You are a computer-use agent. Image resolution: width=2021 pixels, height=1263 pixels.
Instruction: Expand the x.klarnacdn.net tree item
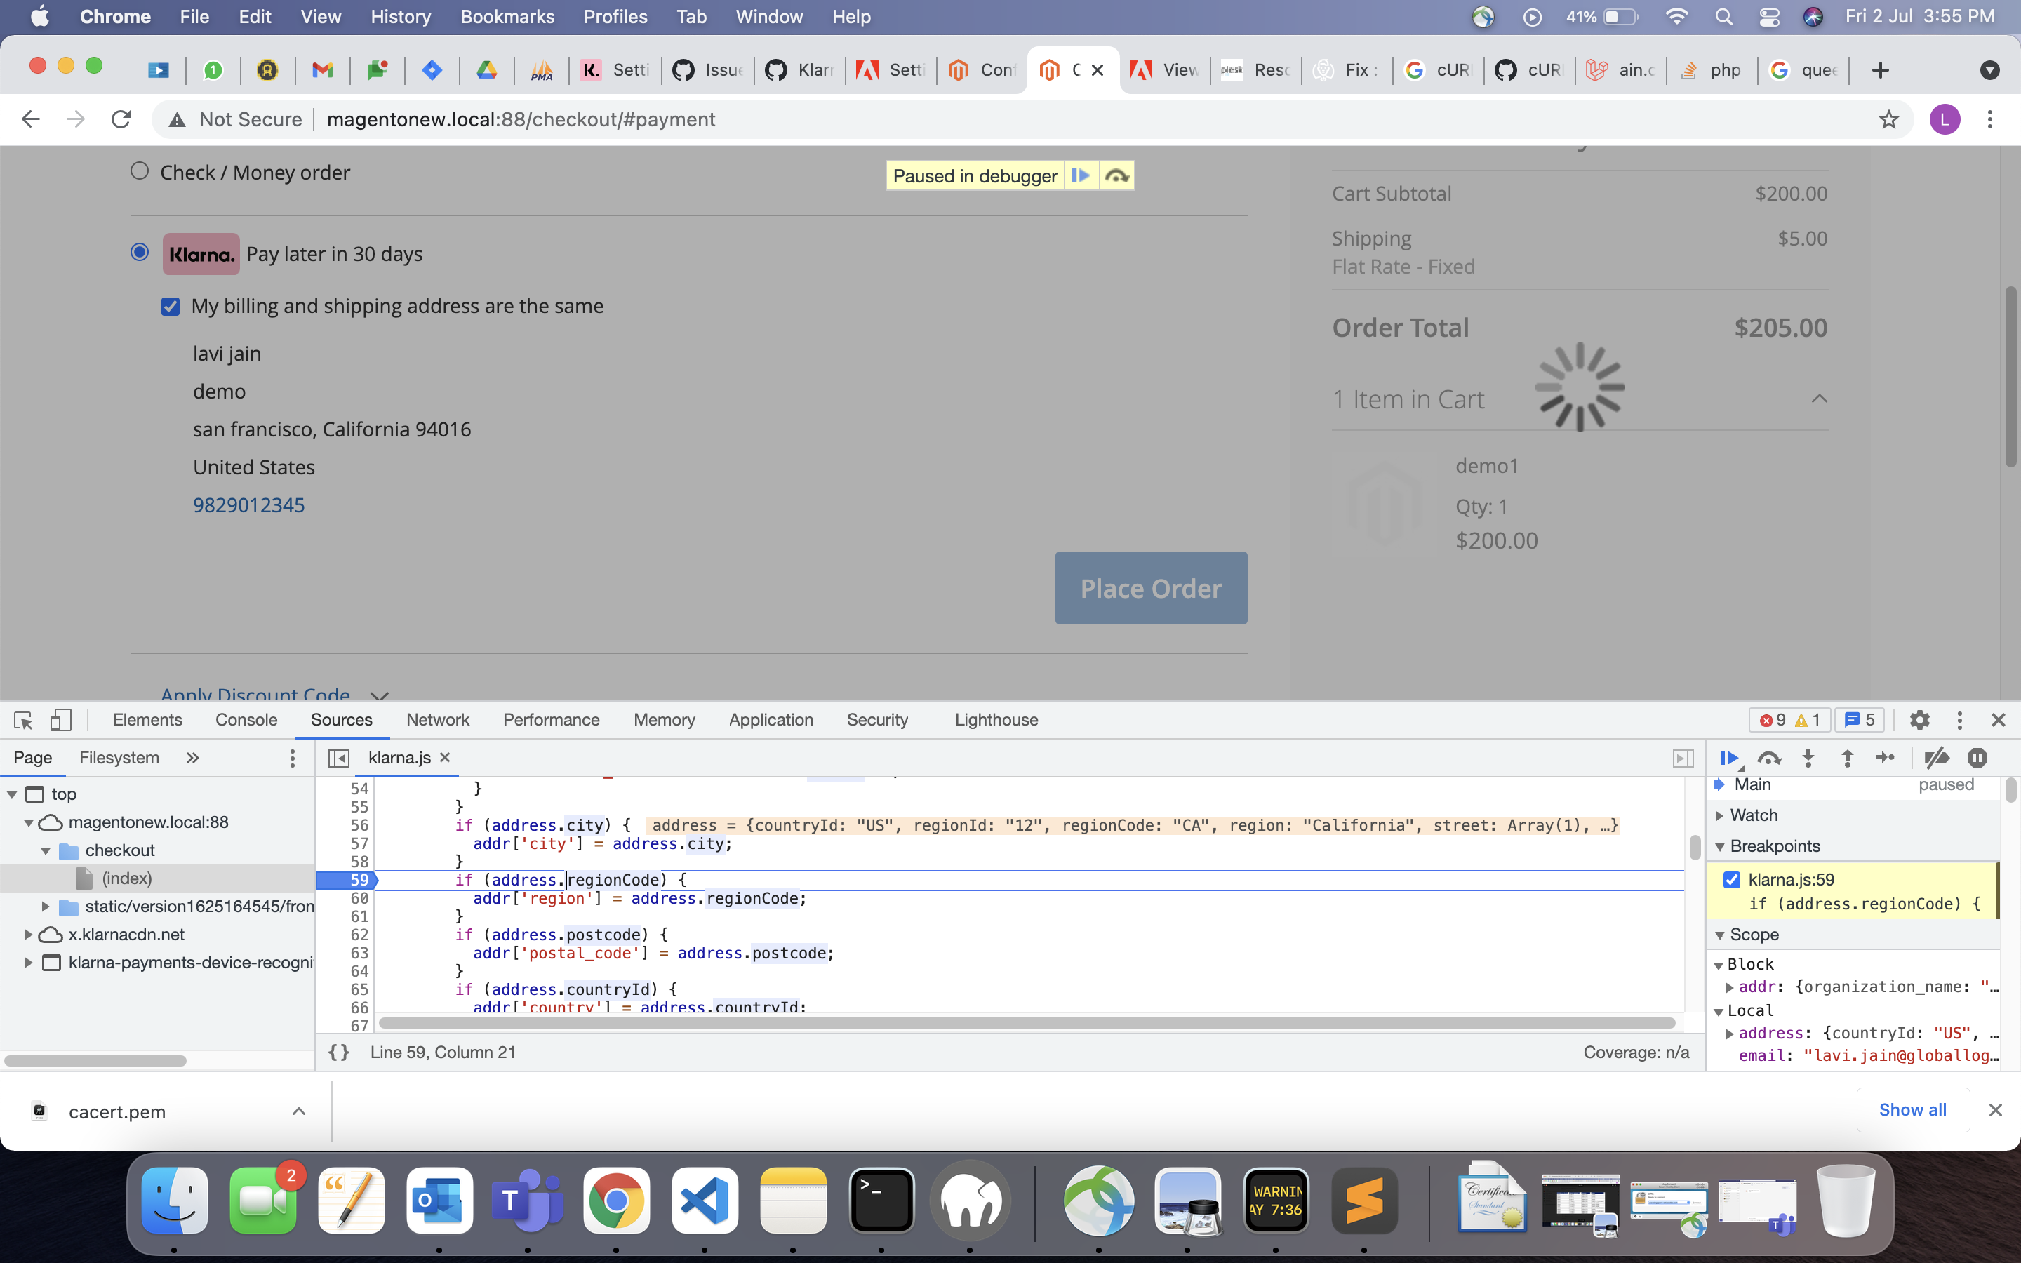[x=28, y=934]
